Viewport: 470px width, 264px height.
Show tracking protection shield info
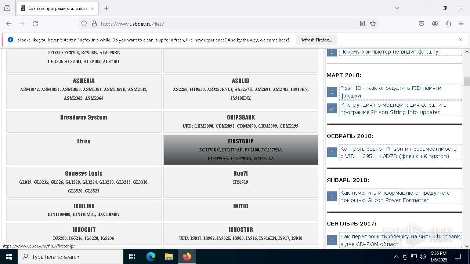coord(84,24)
